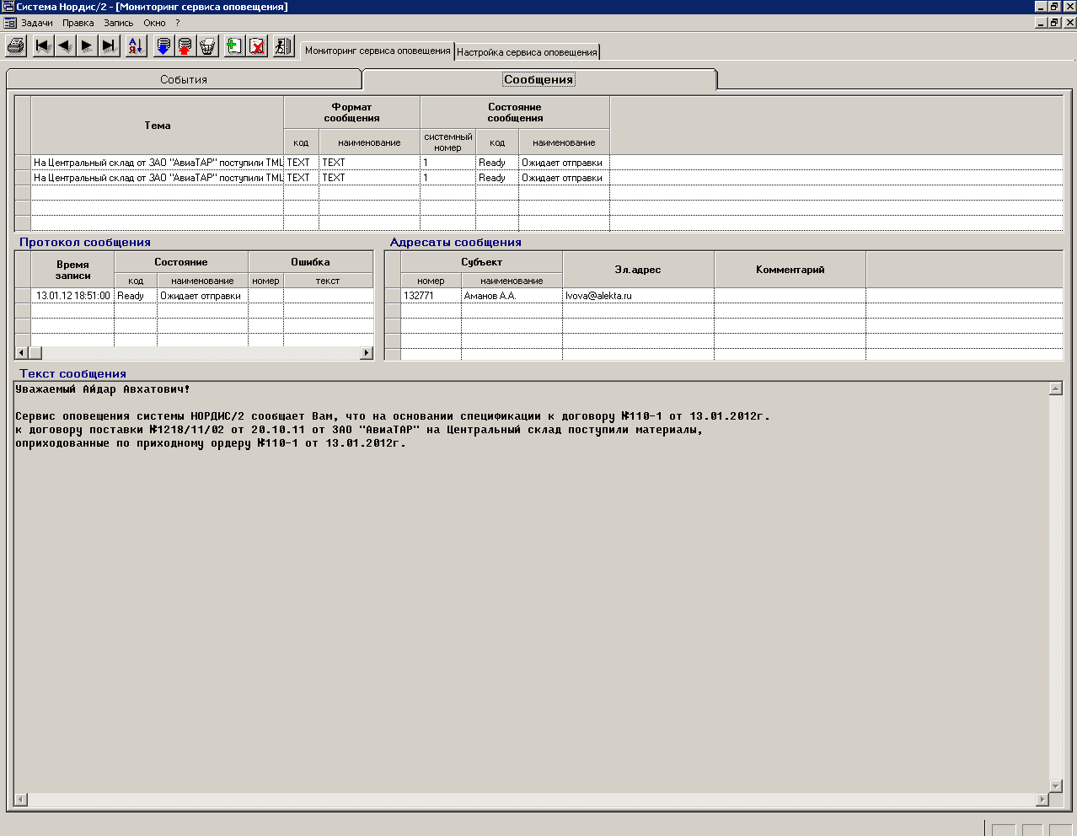Image resolution: width=1077 pixels, height=836 pixels.
Task: Open the Задачи menu
Action: (37, 23)
